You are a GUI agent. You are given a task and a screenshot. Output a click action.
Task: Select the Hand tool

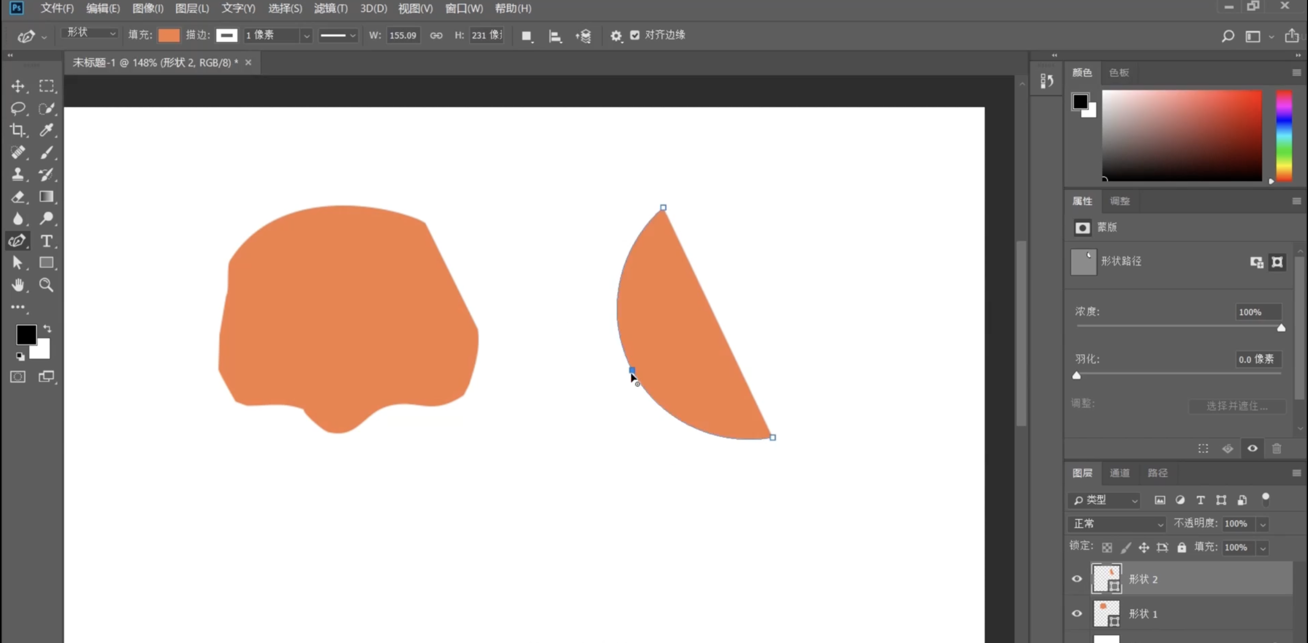pyautogui.click(x=18, y=285)
